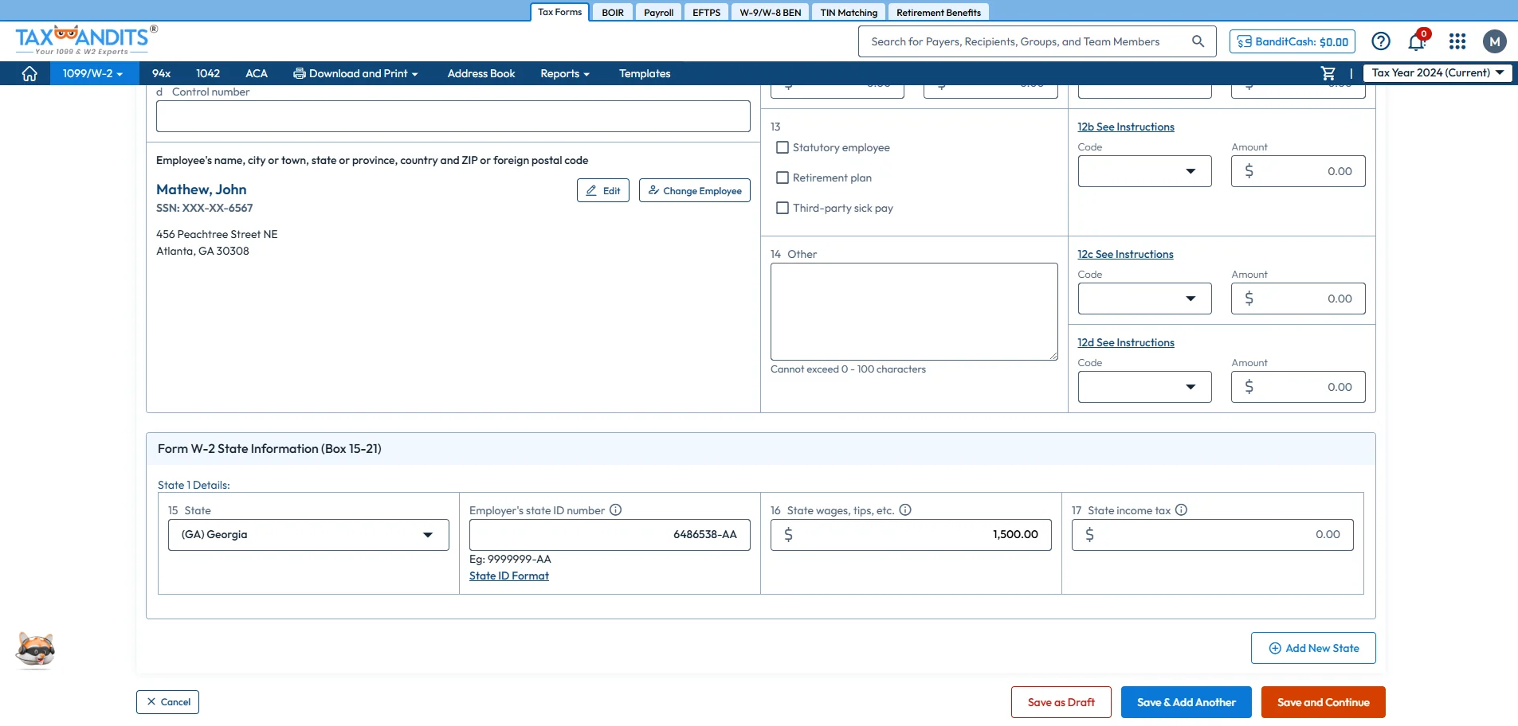The image size is (1518, 726).
Task: Click the TaxBandits logo
Action: (86, 40)
